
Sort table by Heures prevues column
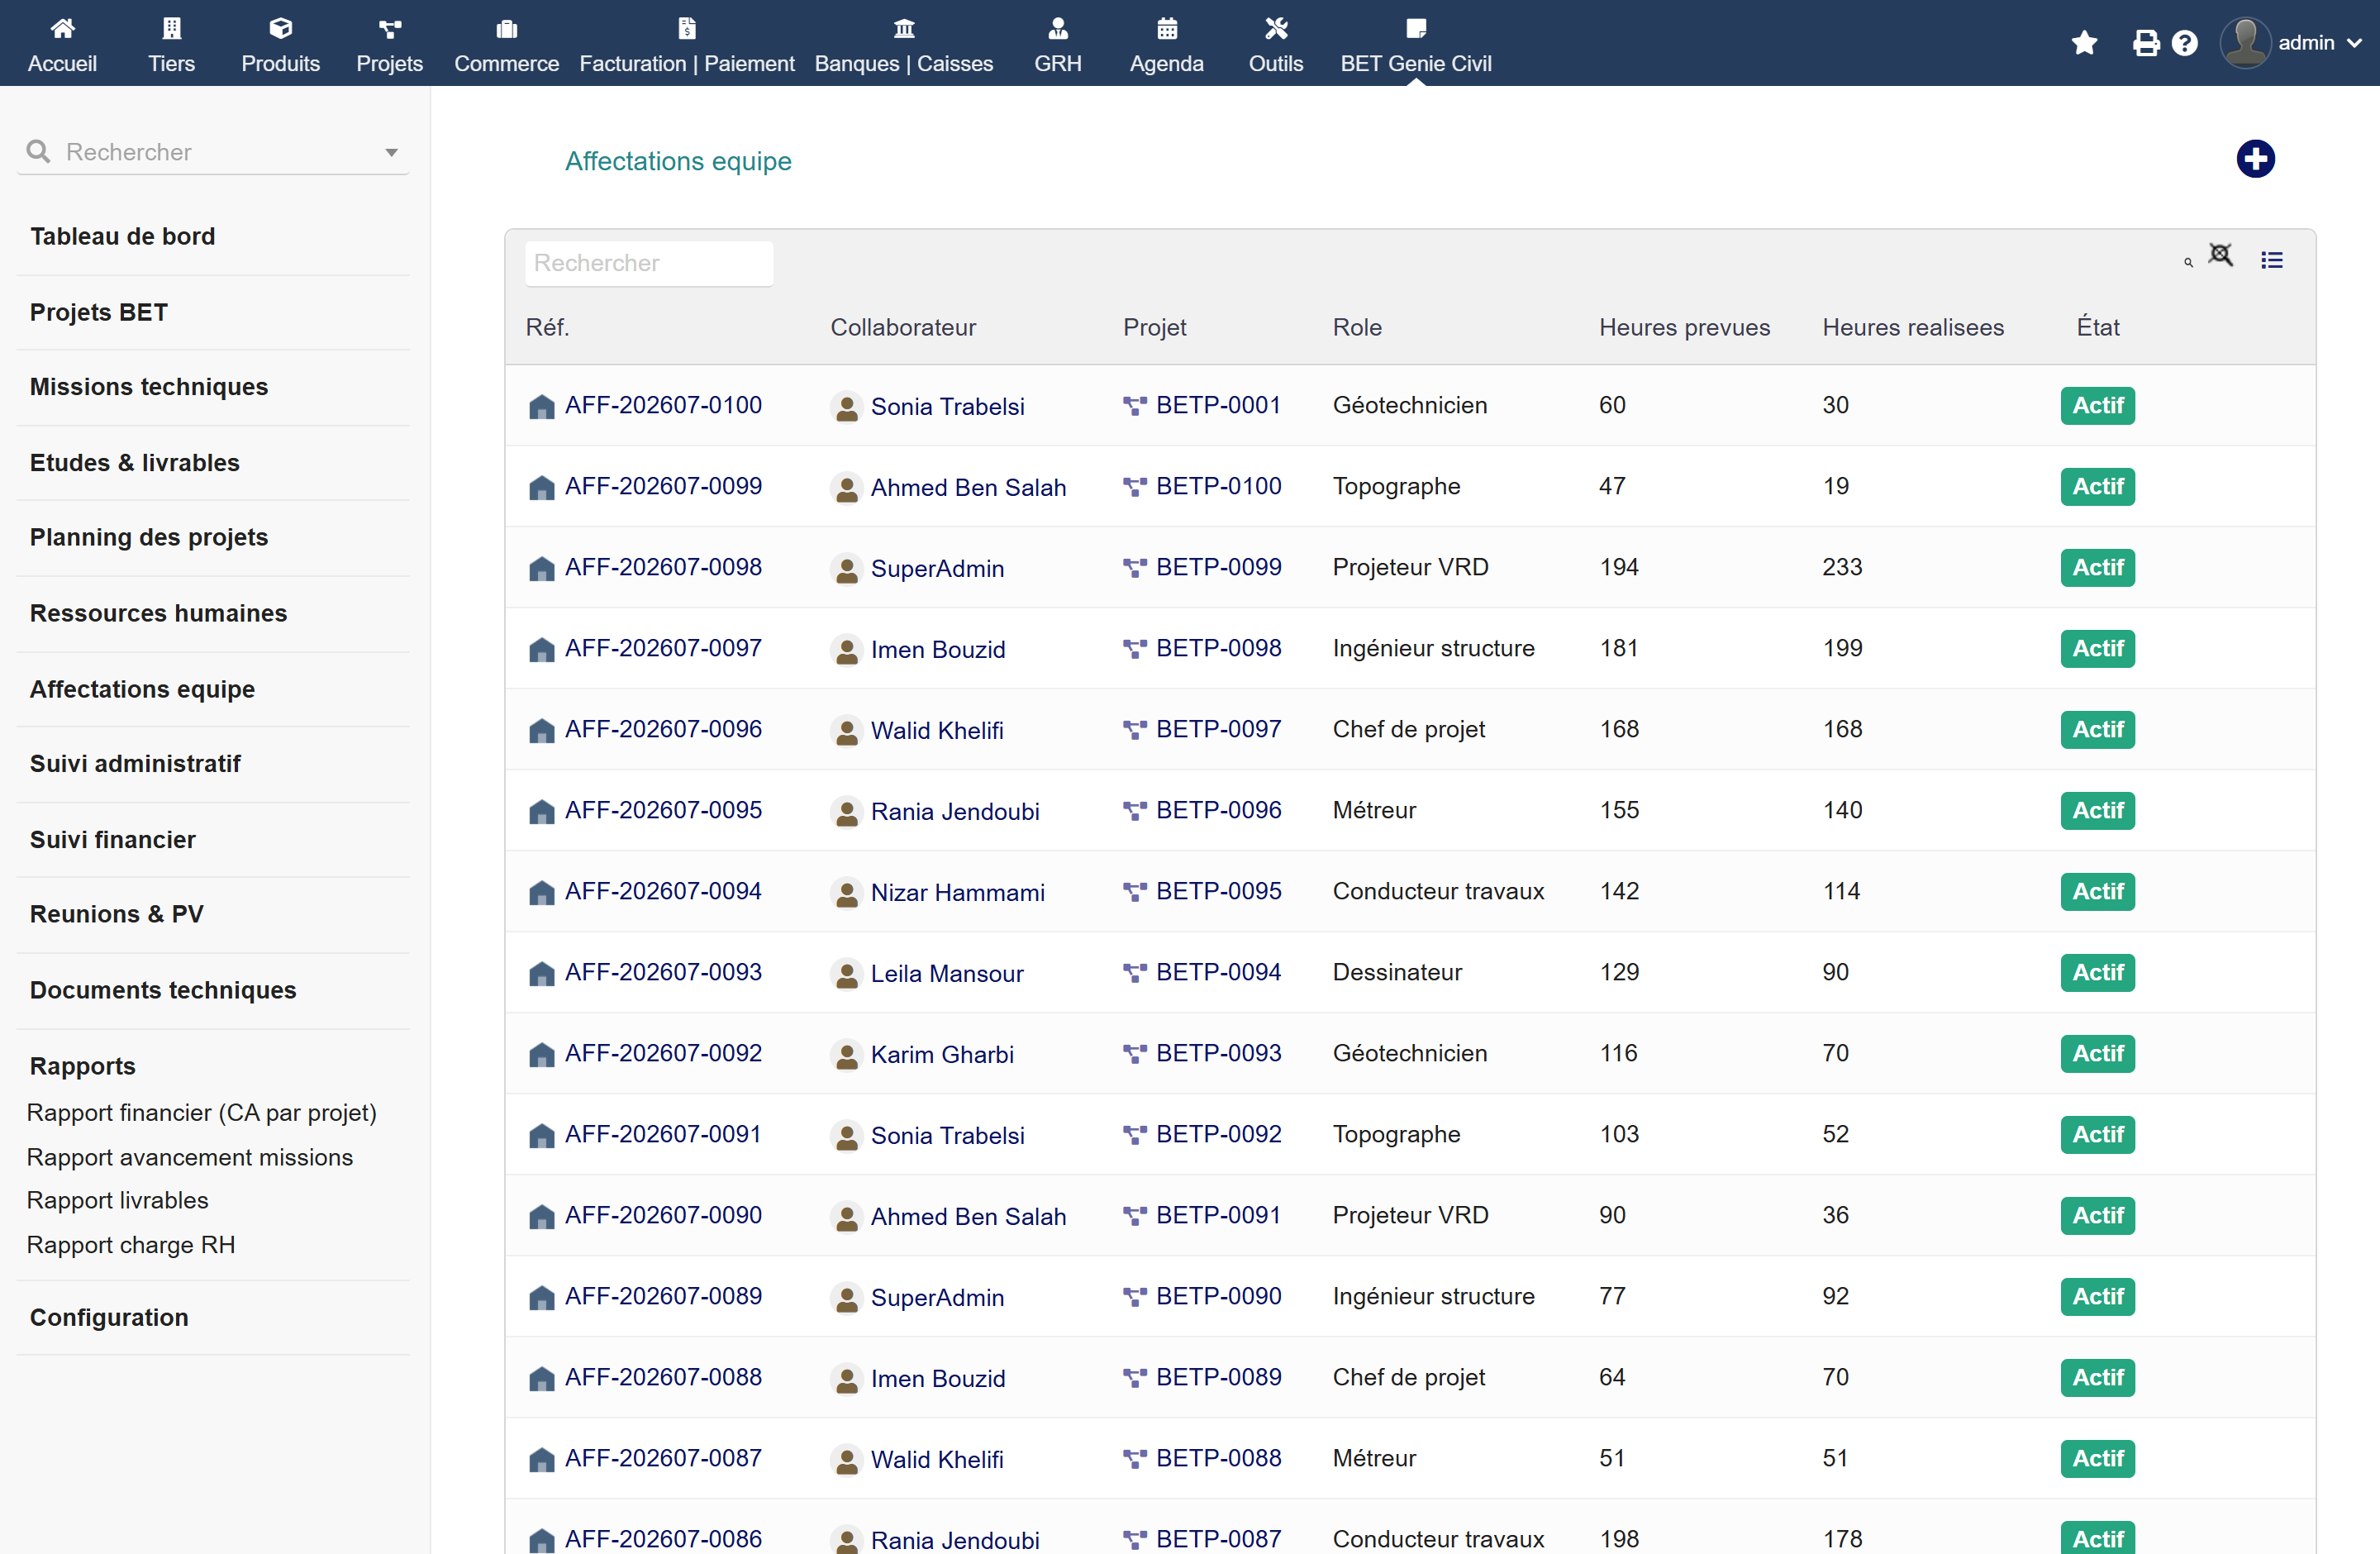pyautogui.click(x=1684, y=327)
